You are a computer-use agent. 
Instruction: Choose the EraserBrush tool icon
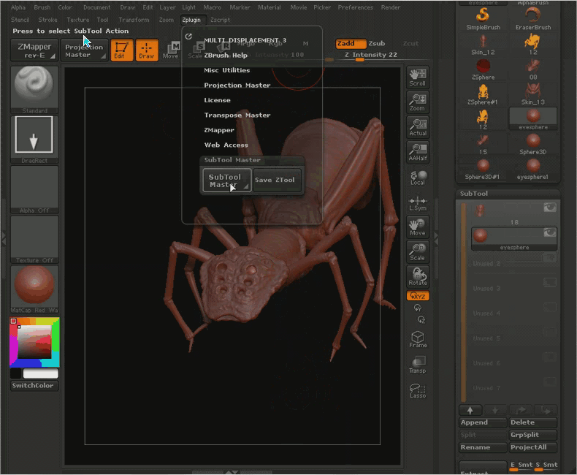tap(533, 18)
